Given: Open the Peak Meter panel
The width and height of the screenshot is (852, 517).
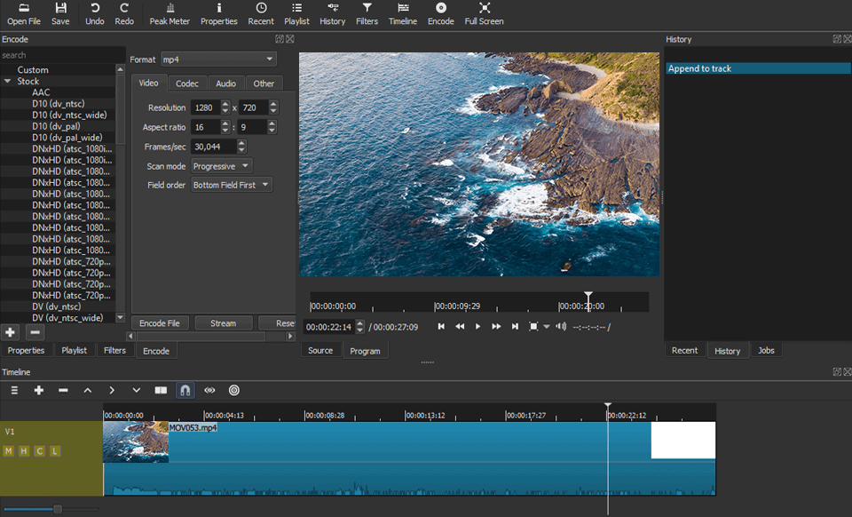Looking at the screenshot, I should [x=169, y=12].
